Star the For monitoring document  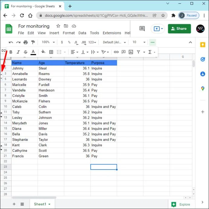click(58, 26)
